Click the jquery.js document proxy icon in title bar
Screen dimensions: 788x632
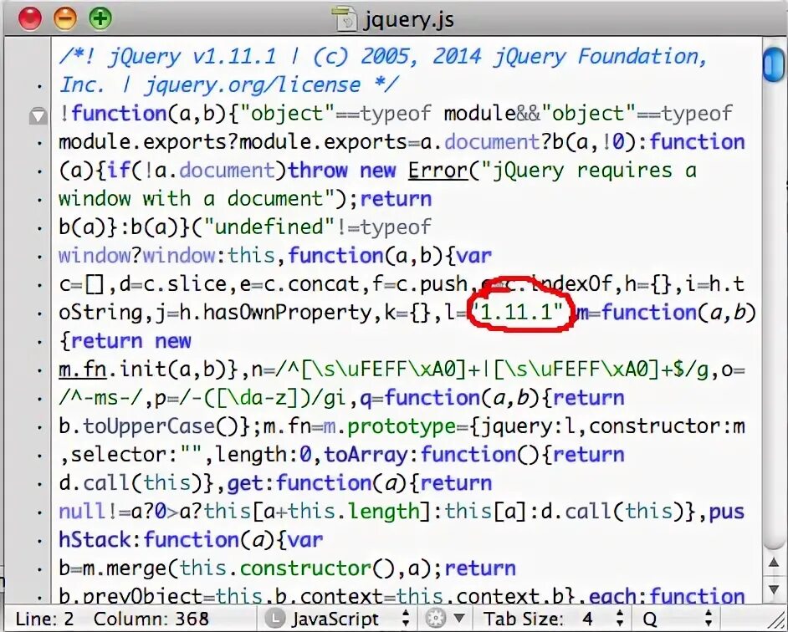(346, 19)
